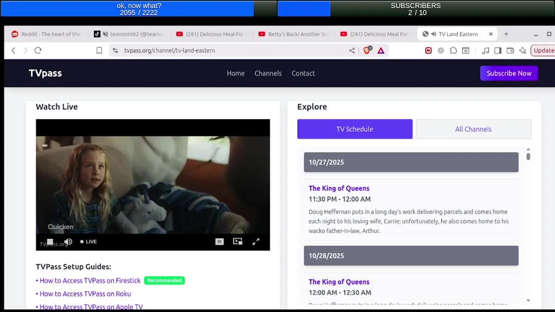Image resolution: width=555 pixels, height=312 pixels.
Task: Click the browser Update button
Action: click(x=543, y=51)
